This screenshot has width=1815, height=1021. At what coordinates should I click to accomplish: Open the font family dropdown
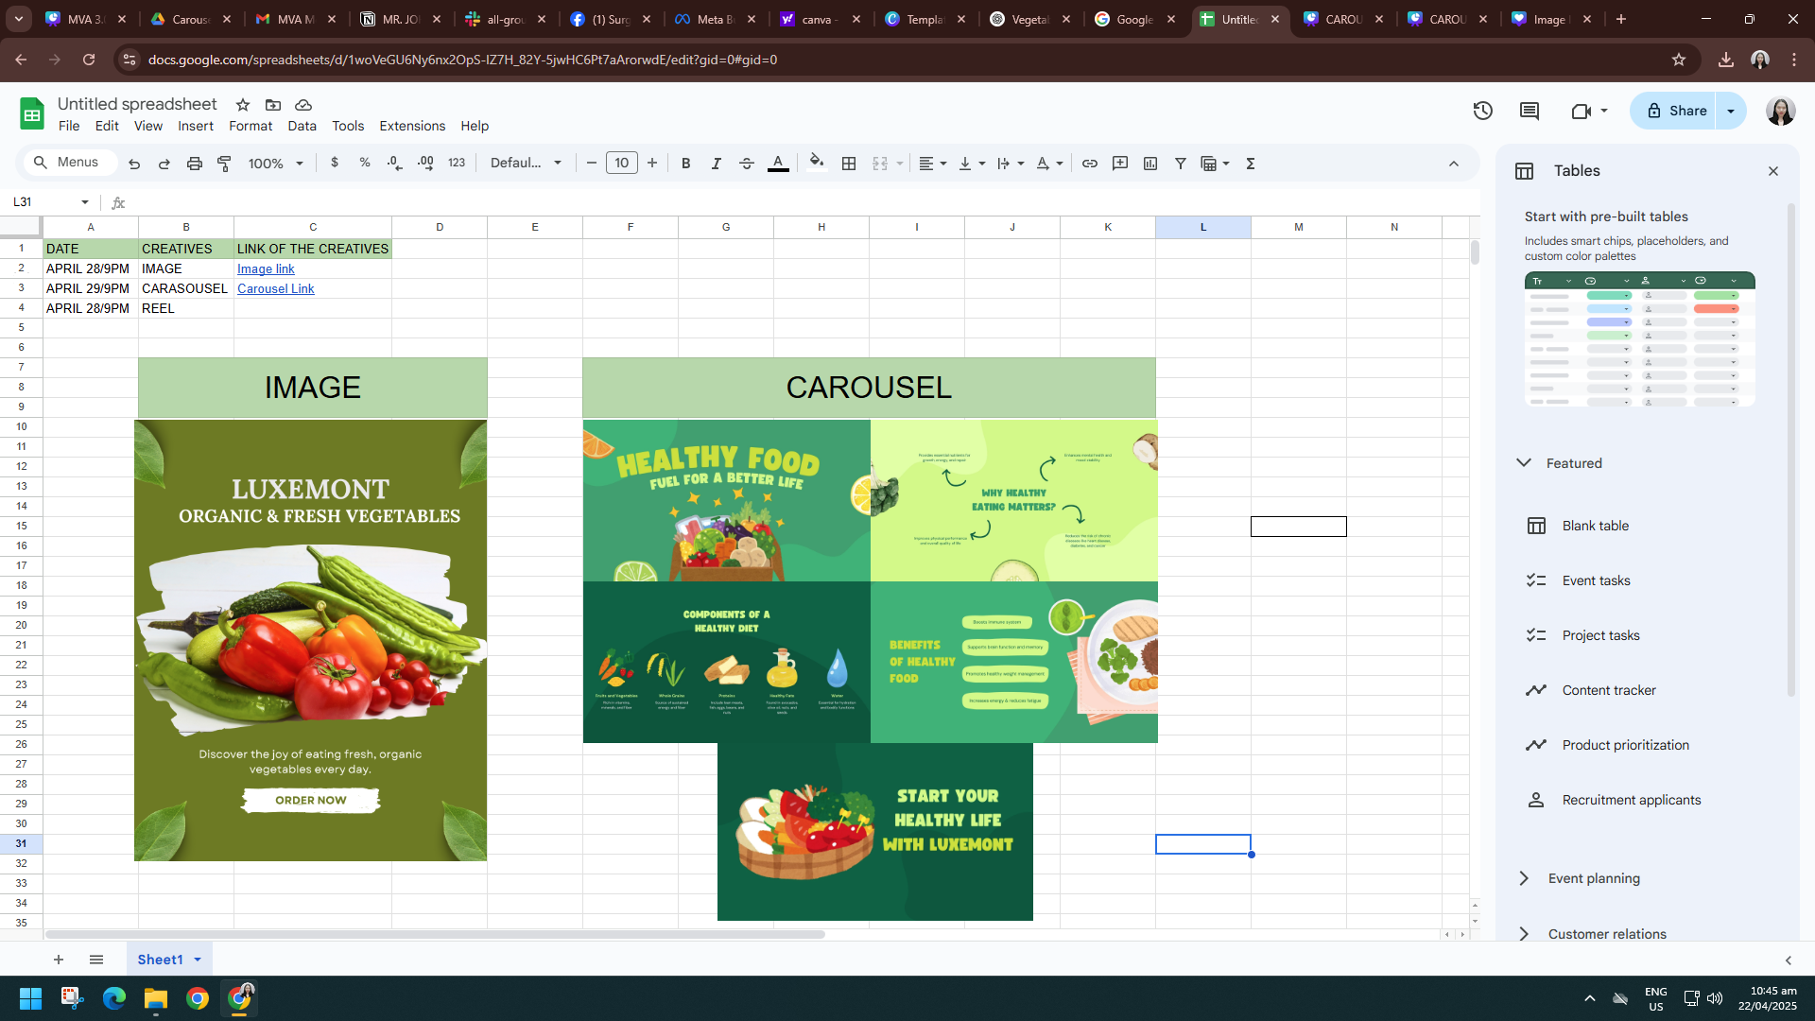tap(526, 163)
